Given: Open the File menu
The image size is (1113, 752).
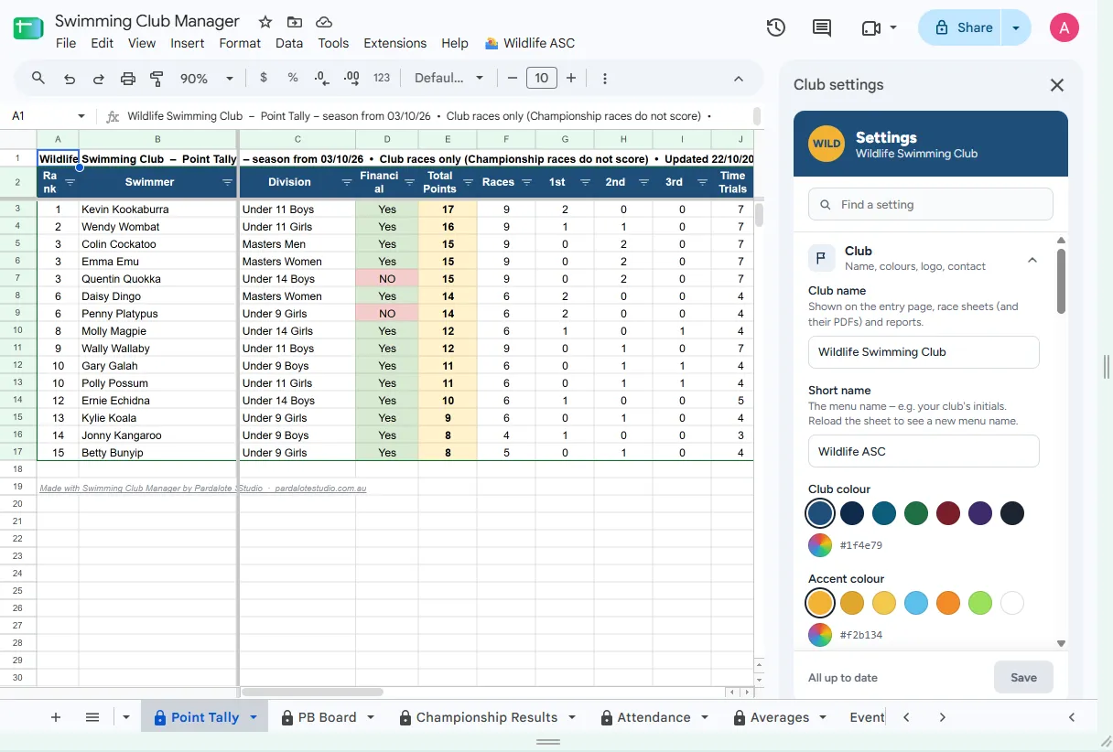Looking at the screenshot, I should coord(66,43).
